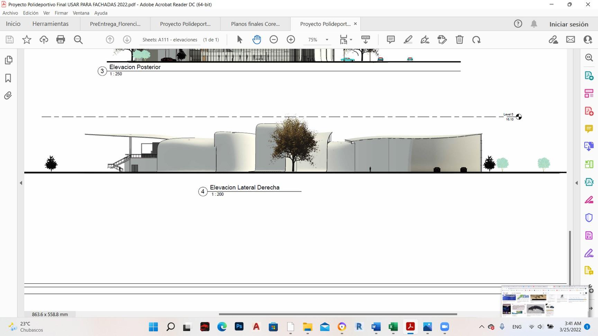Click the Save file icon
This screenshot has height=336, width=598.
click(x=10, y=40)
